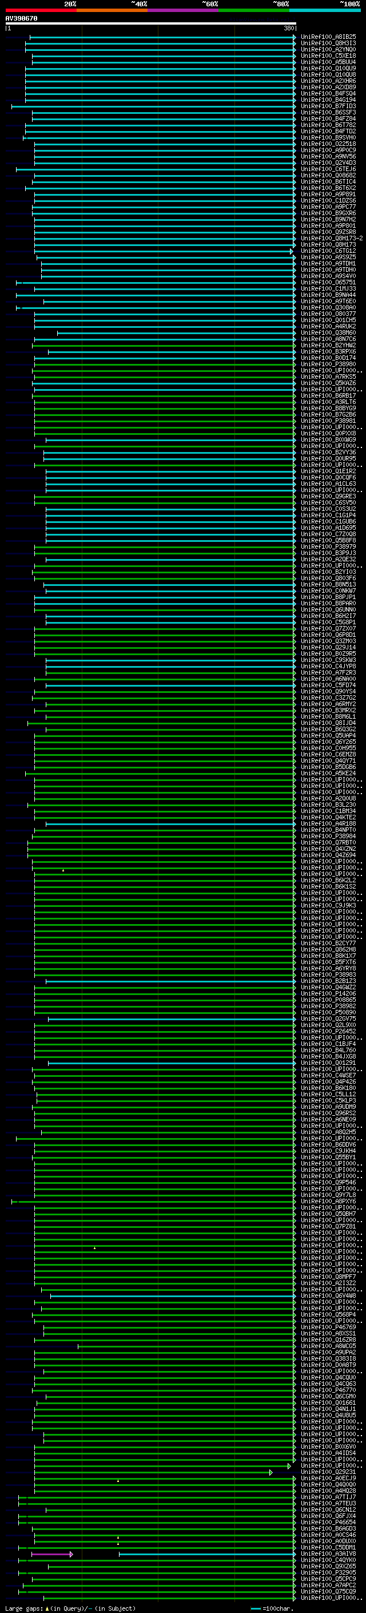Open hit UniRef100_Q8H313
The image size is (366, 1613).
(328, 43)
